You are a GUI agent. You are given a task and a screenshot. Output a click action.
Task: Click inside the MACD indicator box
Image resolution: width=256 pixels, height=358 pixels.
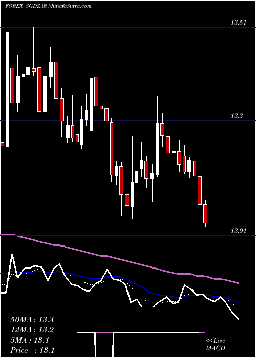click(x=141, y=332)
